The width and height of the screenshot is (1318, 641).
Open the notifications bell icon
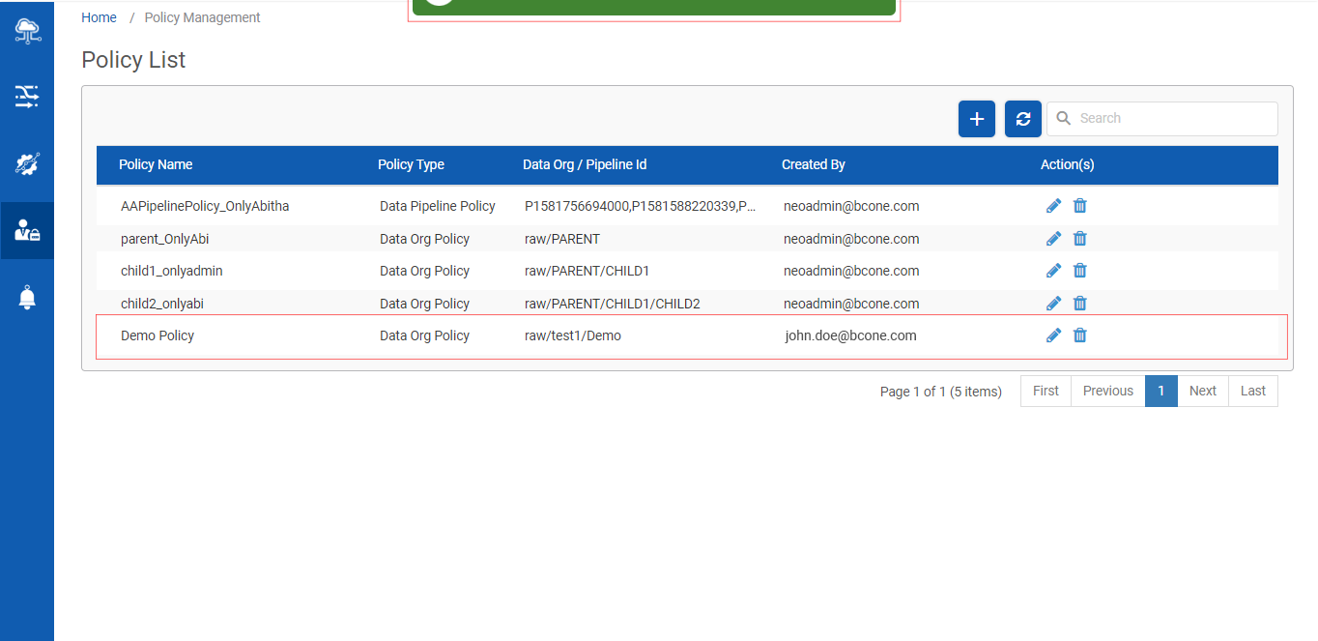click(27, 298)
